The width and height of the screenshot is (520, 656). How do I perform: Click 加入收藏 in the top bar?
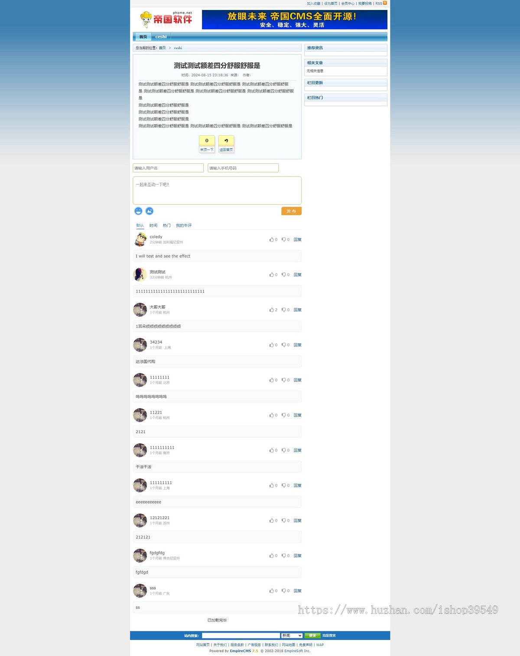click(x=314, y=3)
